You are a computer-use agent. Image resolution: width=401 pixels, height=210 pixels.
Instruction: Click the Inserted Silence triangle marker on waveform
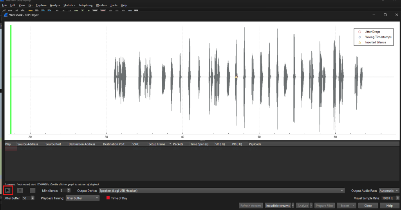236,77
